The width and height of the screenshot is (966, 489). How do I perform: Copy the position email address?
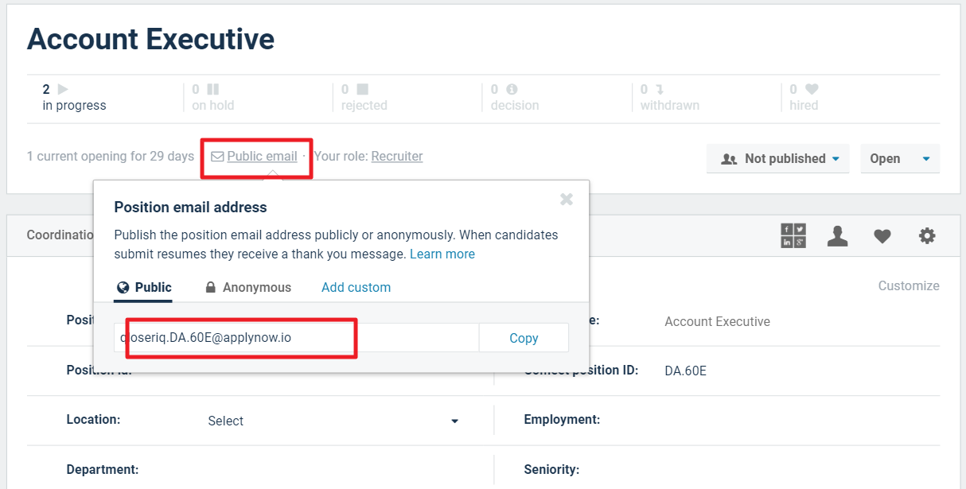pyautogui.click(x=524, y=338)
